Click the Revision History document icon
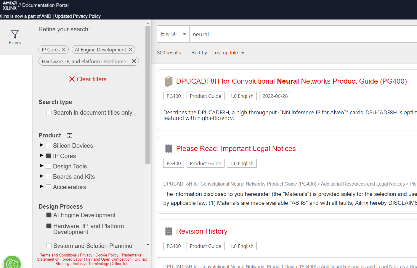The height and width of the screenshot is (268, 417). 169,231
